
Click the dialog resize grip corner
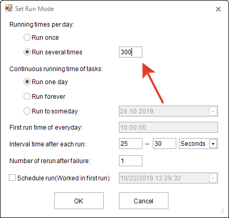pyautogui.click(x=222, y=211)
